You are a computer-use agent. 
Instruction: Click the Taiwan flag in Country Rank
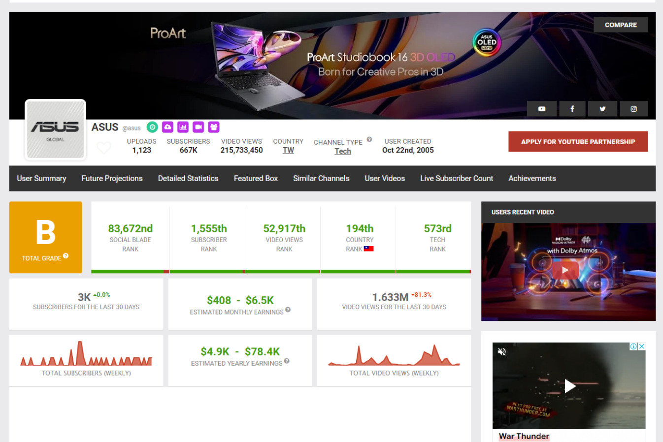368,249
